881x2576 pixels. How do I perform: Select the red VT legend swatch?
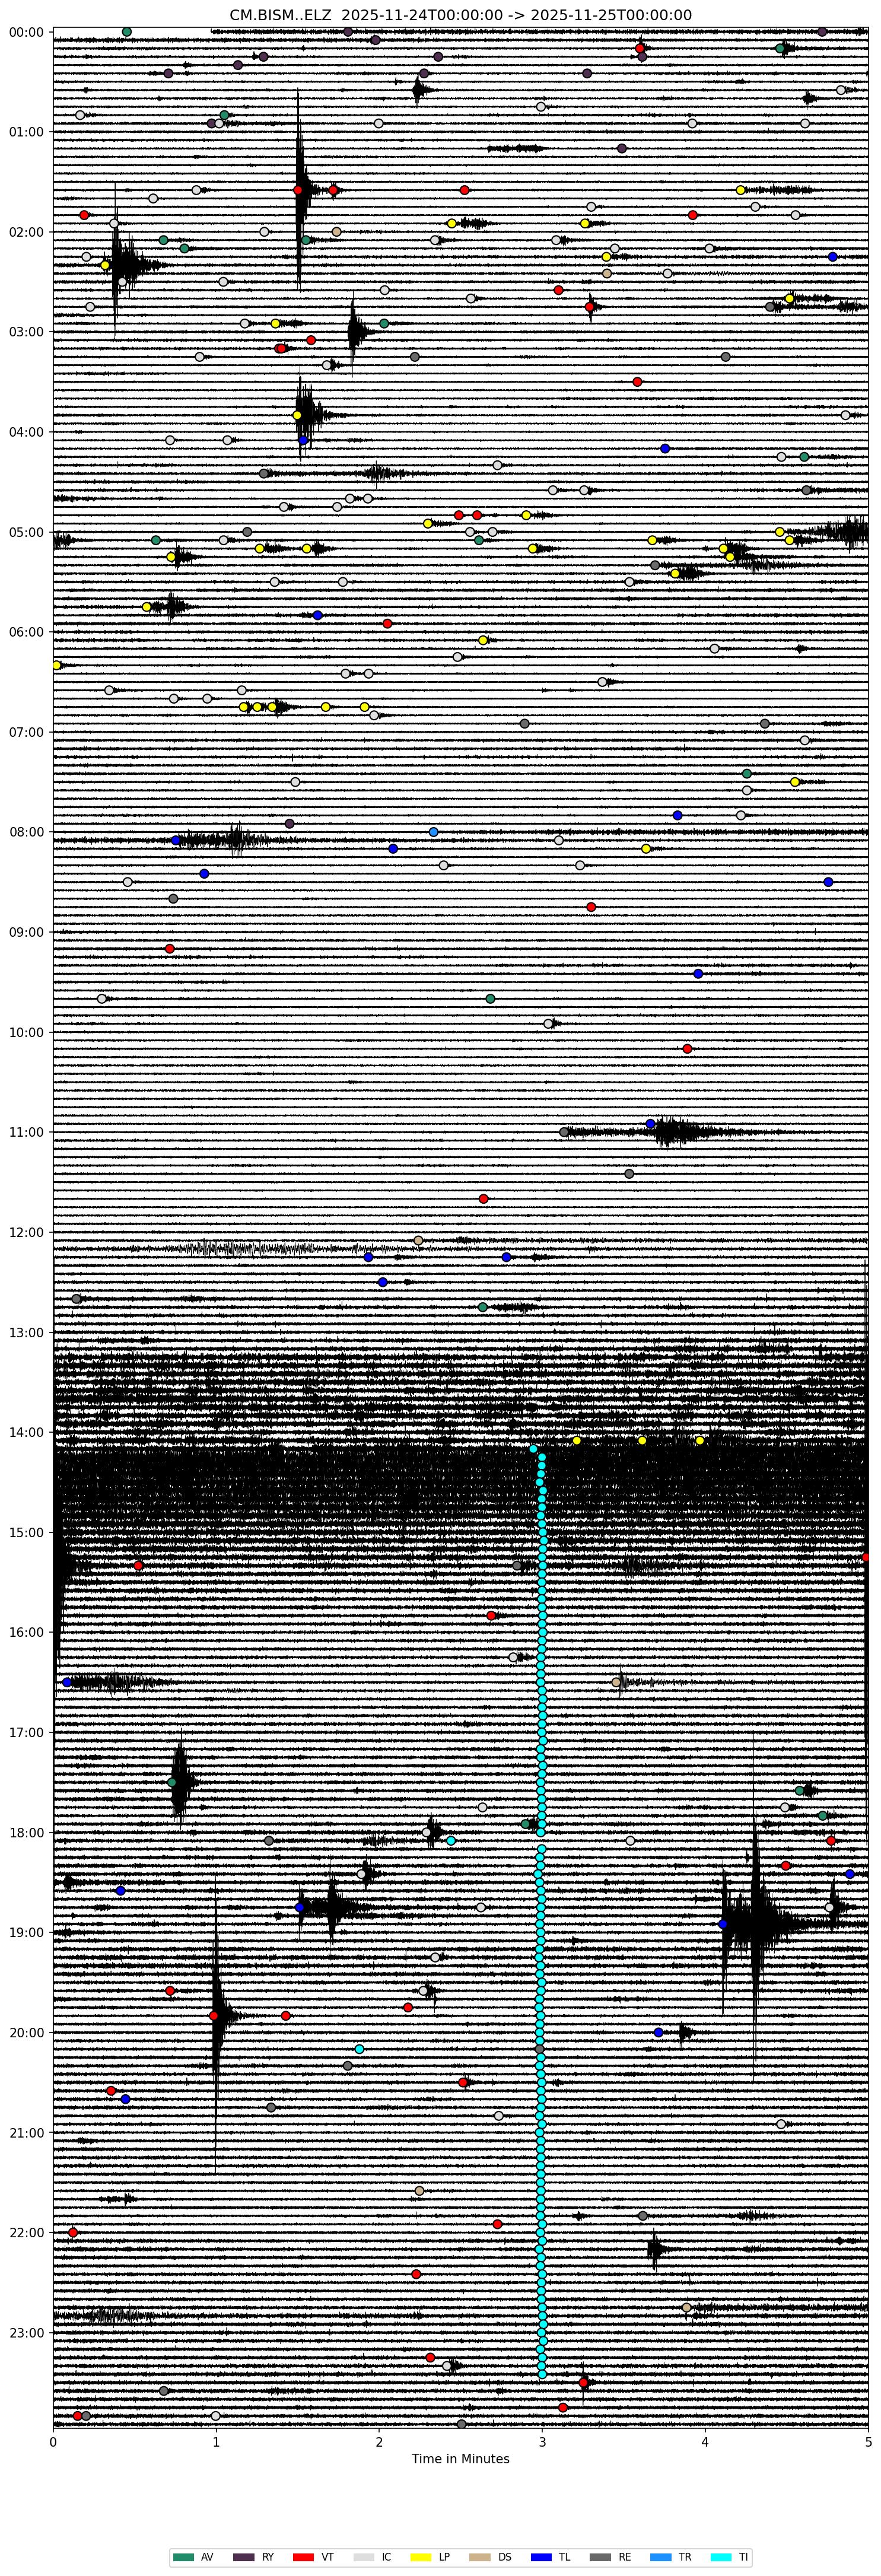coord(304,2557)
